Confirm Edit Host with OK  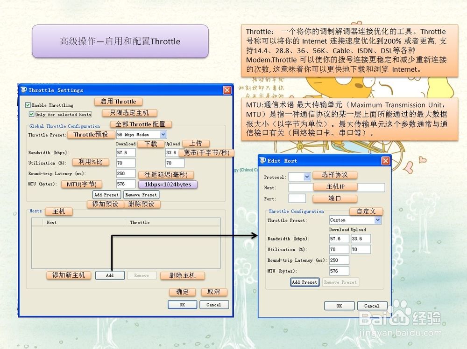(x=339, y=306)
